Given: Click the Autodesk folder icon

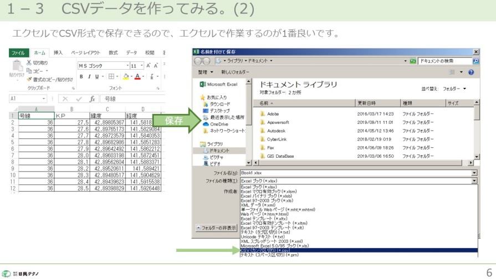Looking at the screenshot, I should click(262, 131).
